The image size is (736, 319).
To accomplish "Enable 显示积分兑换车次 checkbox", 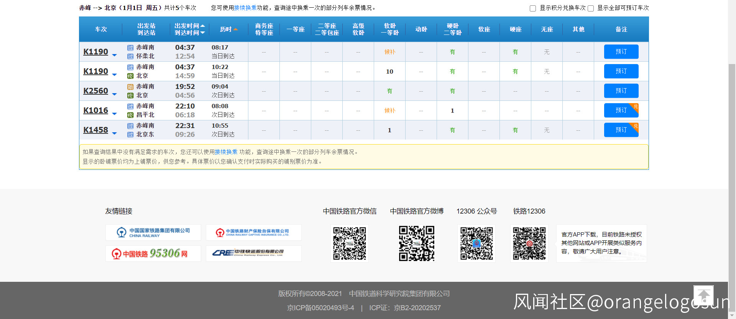I will pos(533,8).
